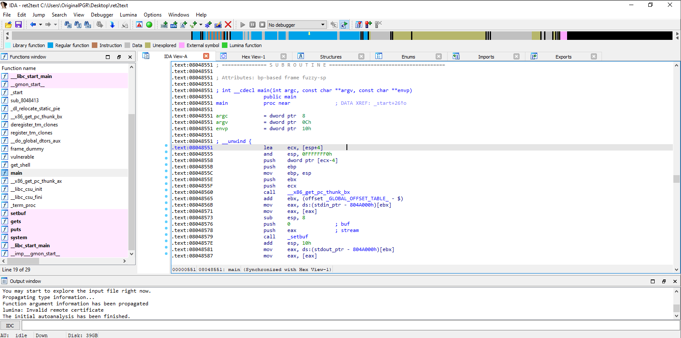The height and width of the screenshot is (338, 681).
Task: Jump back with the blue left arrow
Action: (33, 25)
